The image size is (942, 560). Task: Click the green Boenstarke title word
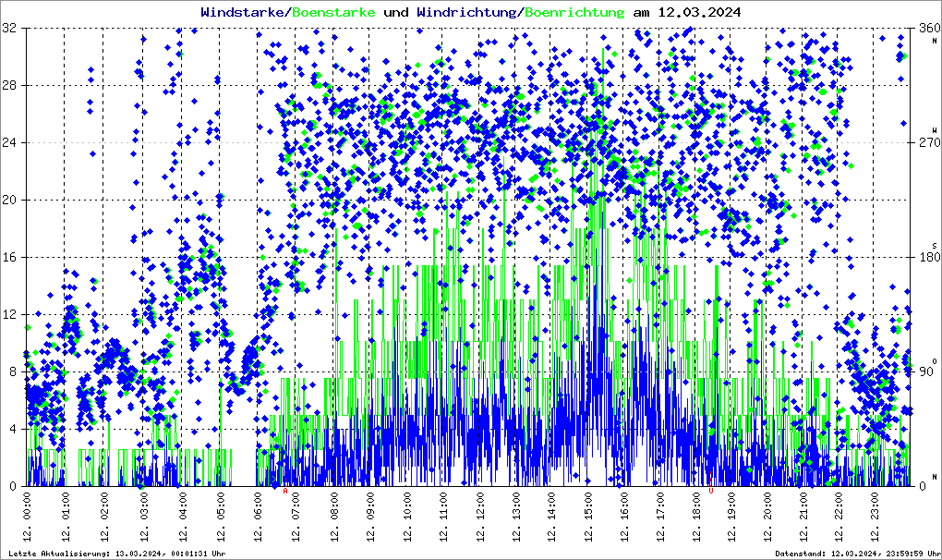[x=333, y=12]
